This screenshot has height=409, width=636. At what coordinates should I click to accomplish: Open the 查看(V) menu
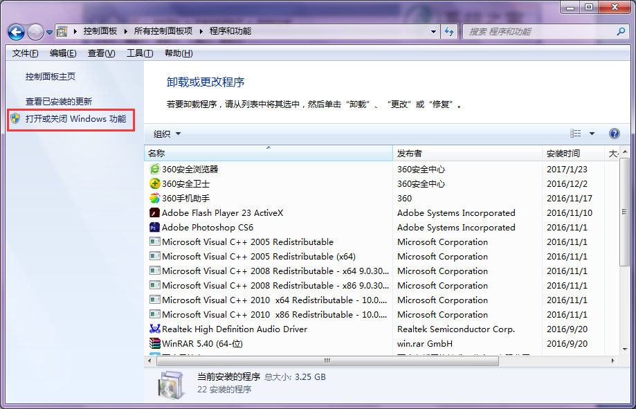pos(102,53)
